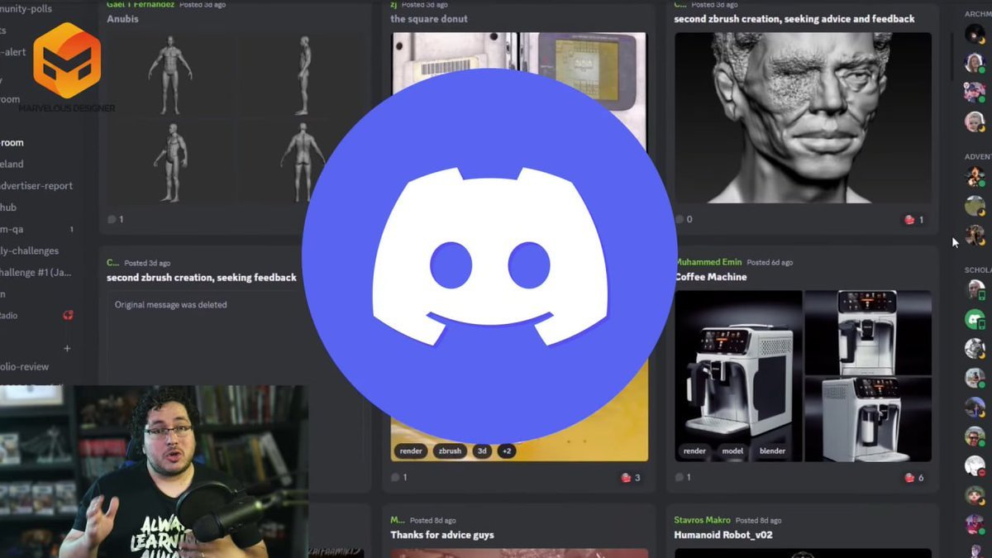Select the green Discord avatar in member list

point(975,319)
